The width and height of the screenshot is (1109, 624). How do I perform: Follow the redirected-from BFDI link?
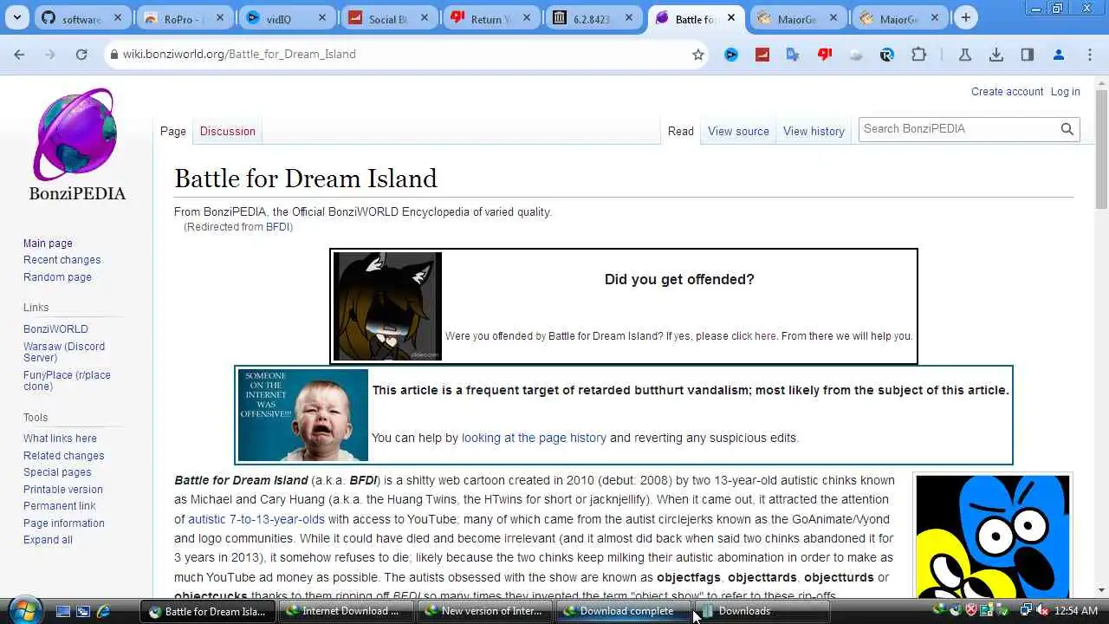[277, 227]
